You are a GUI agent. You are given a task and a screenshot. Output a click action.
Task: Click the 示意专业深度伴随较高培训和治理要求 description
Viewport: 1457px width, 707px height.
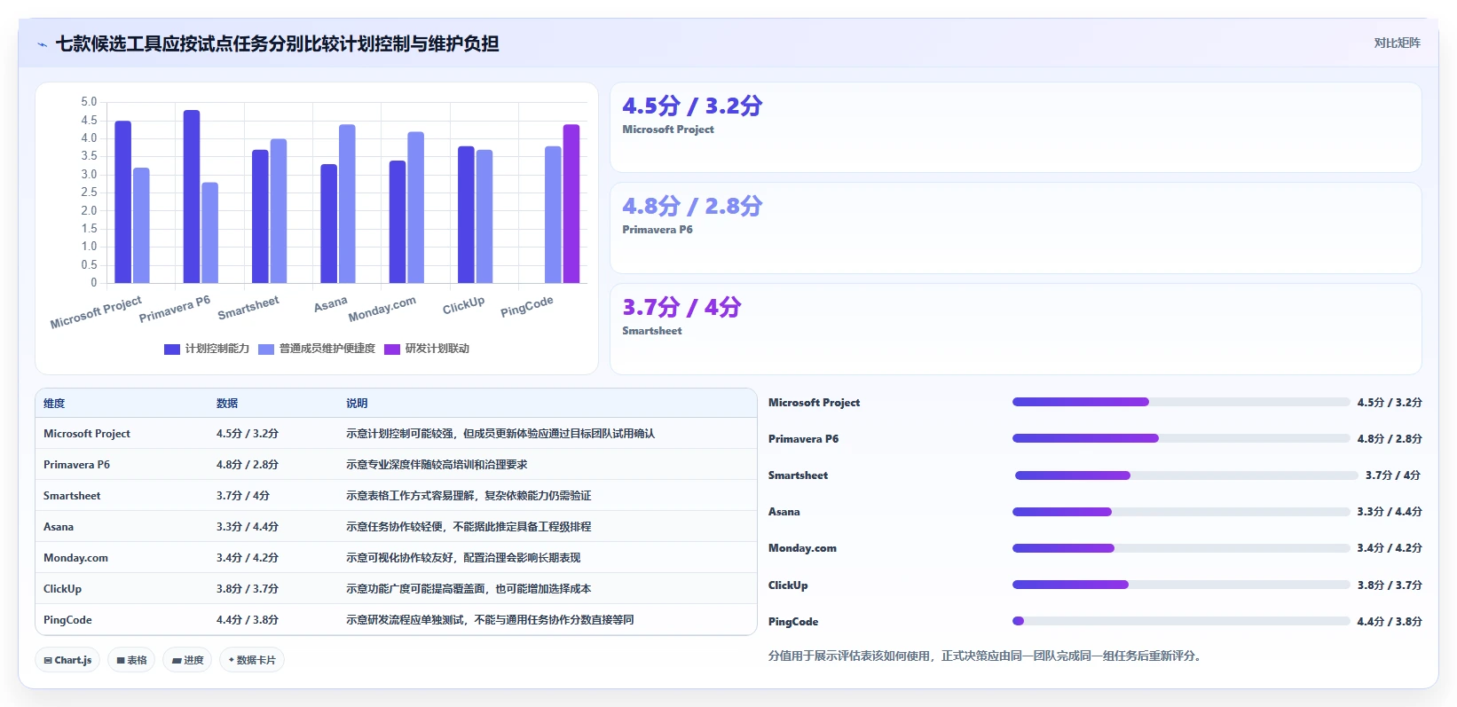[437, 465]
